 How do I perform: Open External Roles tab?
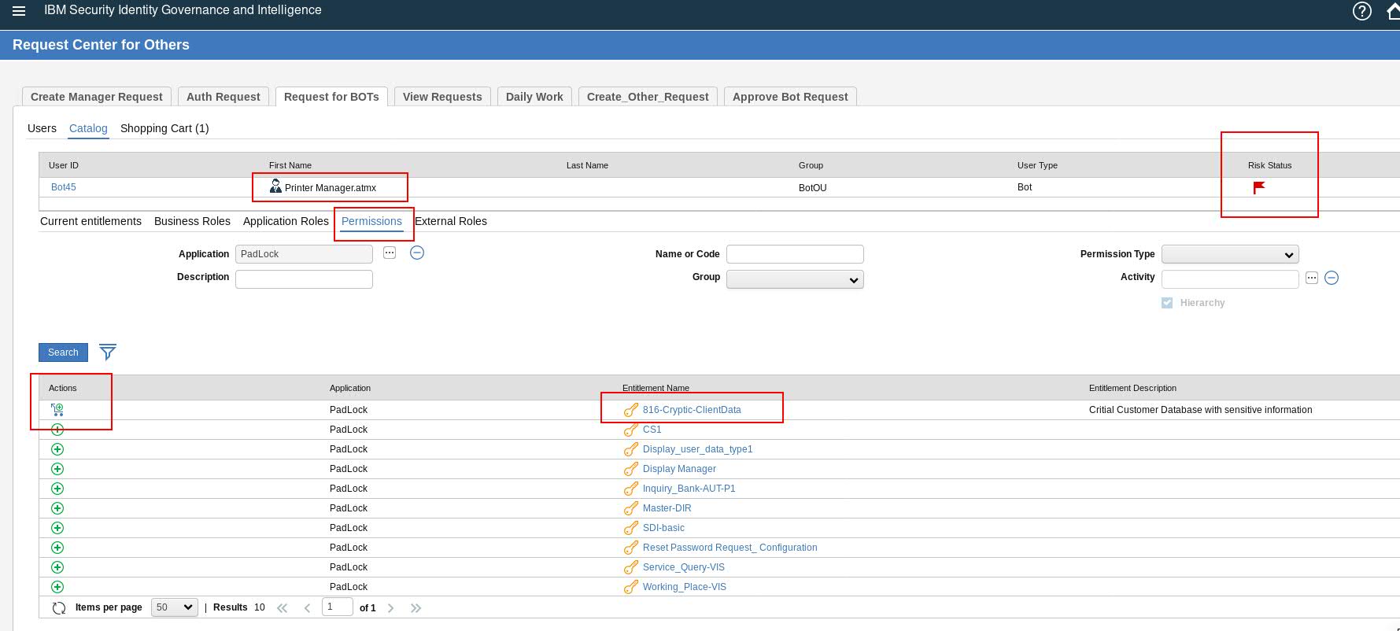(451, 221)
